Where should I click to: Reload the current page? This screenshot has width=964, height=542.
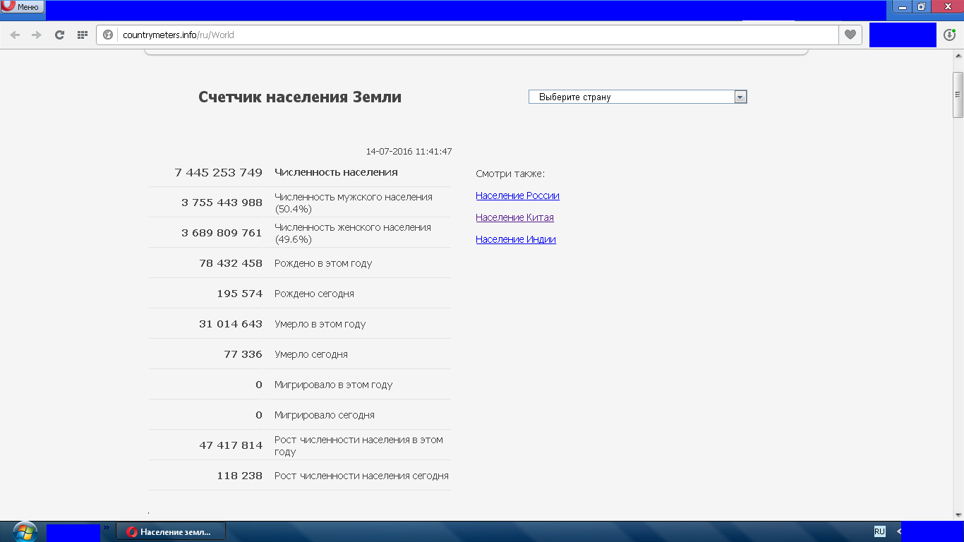click(60, 35)
